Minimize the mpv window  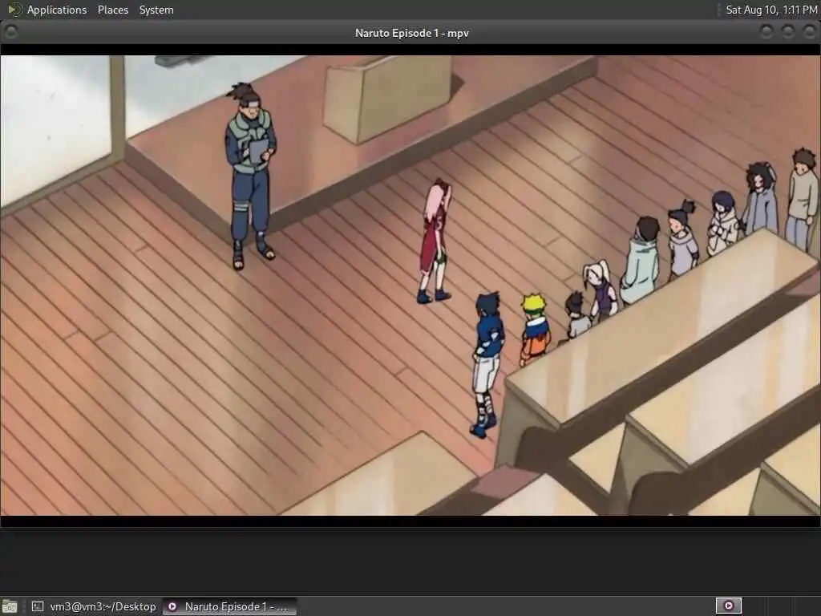(766, 32)
